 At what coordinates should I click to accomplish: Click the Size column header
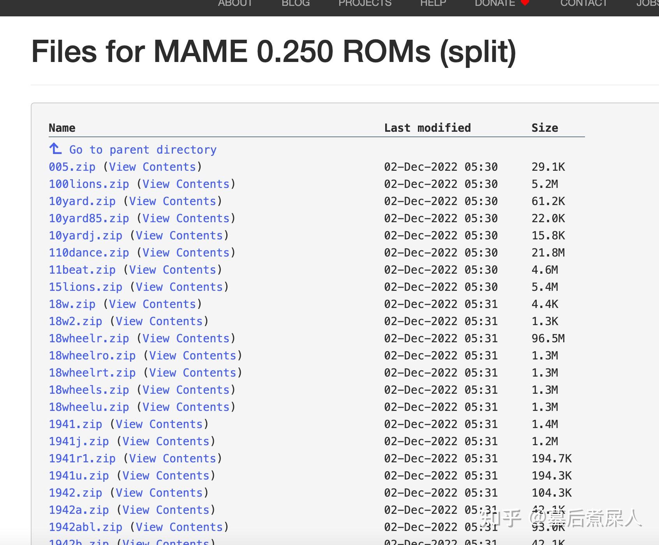coord(544,127)
